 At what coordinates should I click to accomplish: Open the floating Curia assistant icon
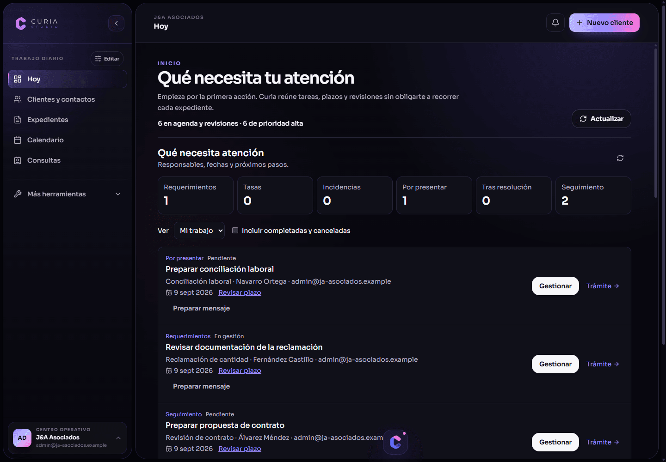395,442
